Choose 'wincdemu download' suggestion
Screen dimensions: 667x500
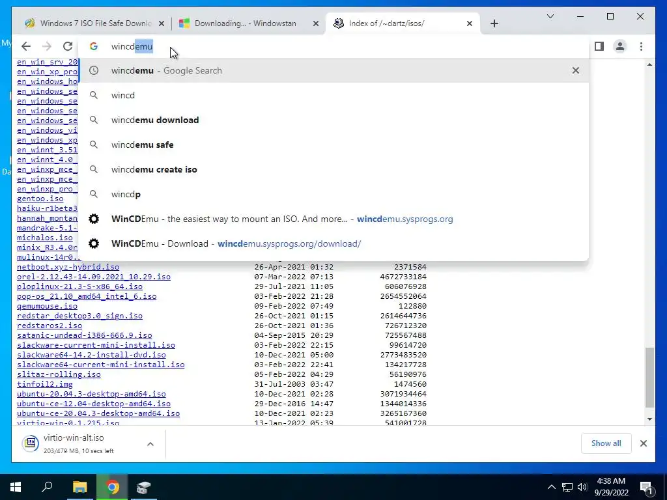[333, 120]
